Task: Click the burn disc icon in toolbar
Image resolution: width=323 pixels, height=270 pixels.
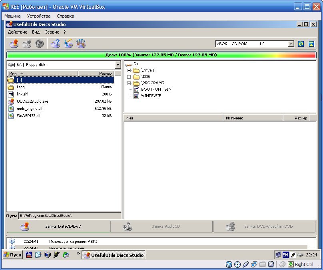Action: click(14, 44)
